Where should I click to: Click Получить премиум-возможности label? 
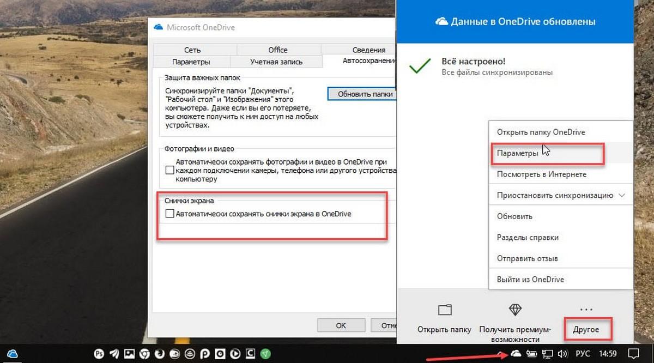[515, 335]
